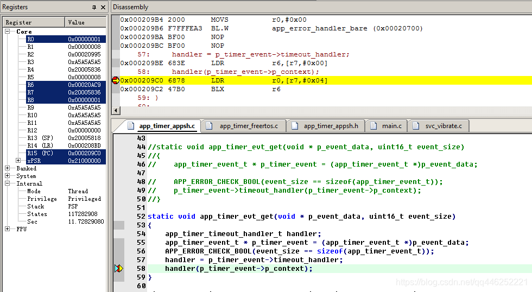This screenshot has width=532, height=292.
Task: Expand the Banked register group
Action: click(8, 168)
